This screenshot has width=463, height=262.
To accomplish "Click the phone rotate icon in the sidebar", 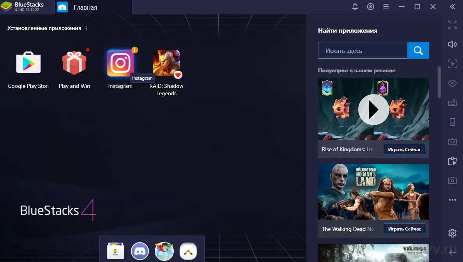I will click(452, 122).
